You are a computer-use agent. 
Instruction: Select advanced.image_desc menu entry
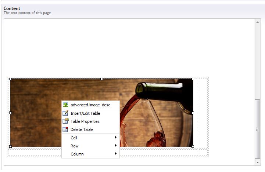click(90, 105)
